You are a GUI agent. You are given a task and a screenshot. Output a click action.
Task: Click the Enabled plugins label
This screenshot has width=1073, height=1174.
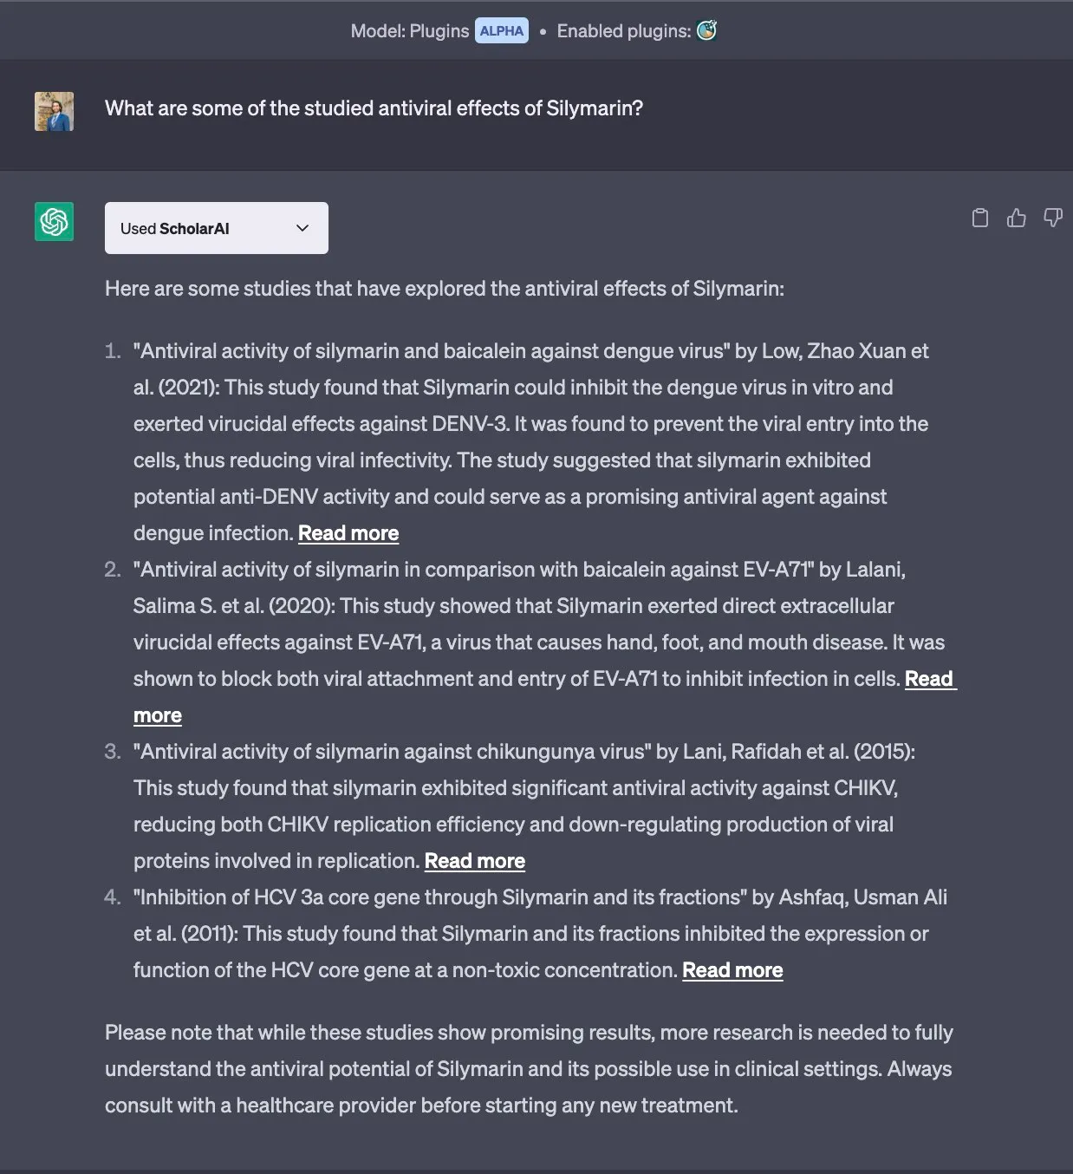pos(623,31)
